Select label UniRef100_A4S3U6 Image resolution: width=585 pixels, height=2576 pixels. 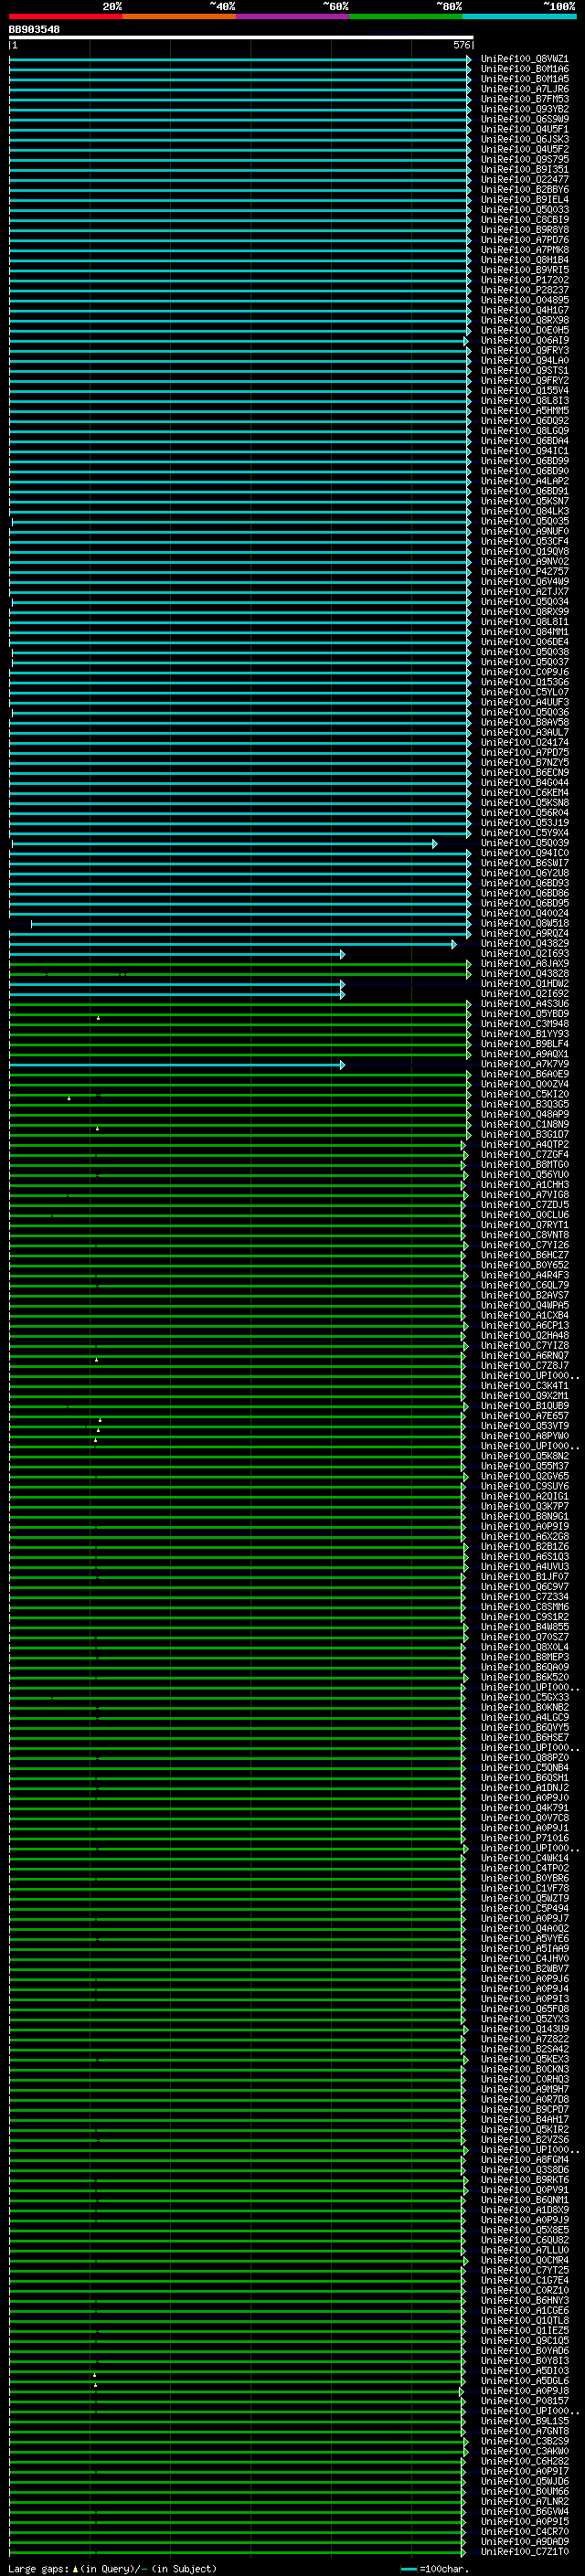(x=524, y=1004)
